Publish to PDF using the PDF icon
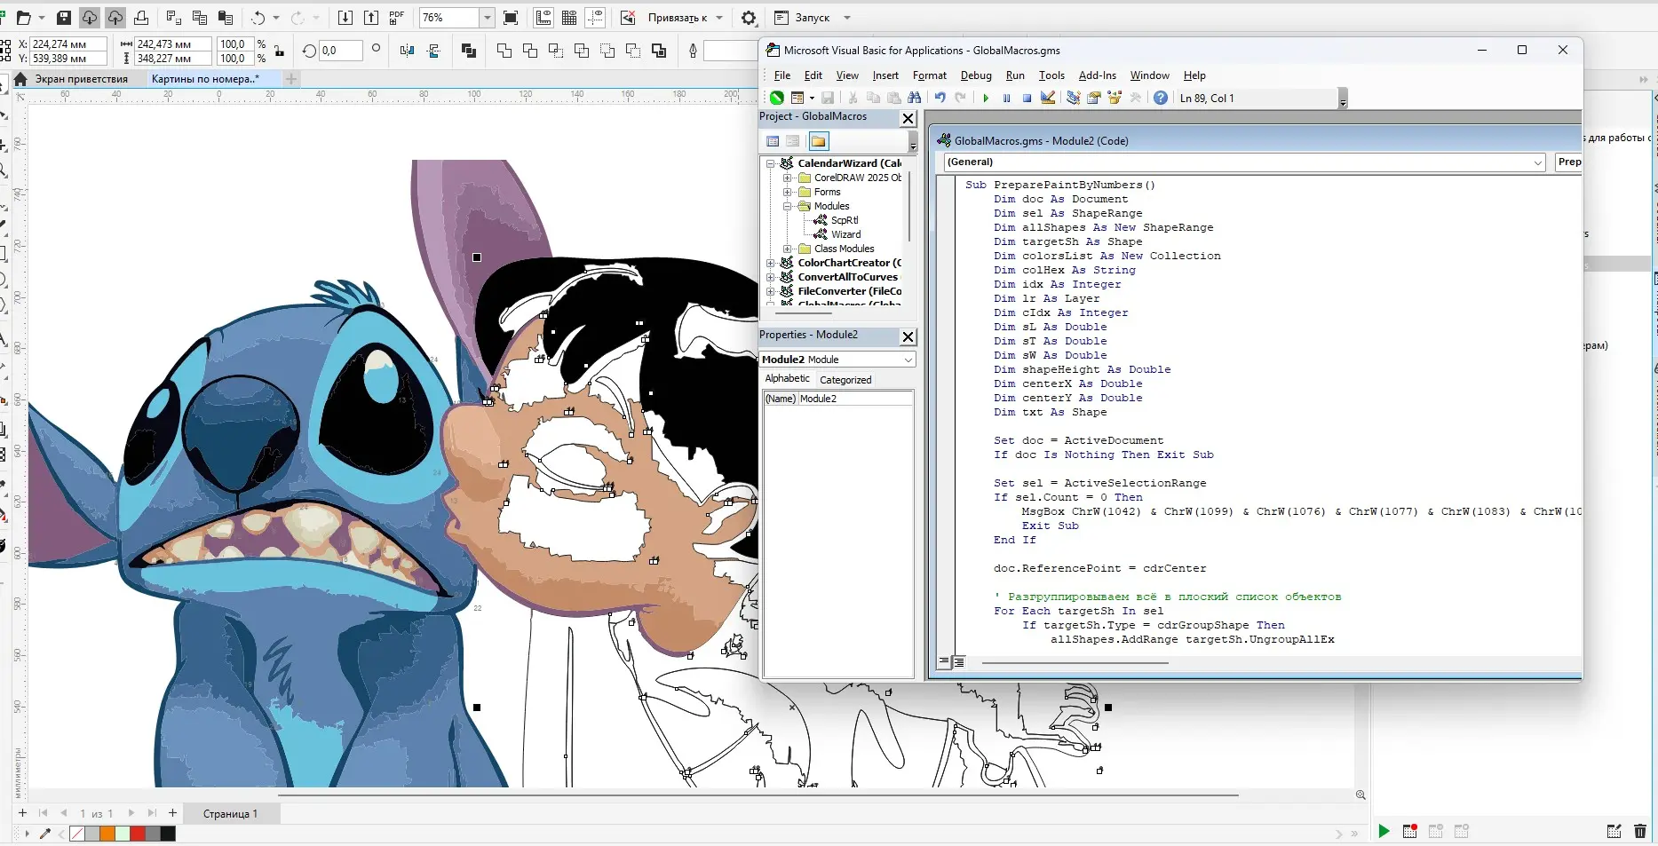Viewport: 1658px width, 846px height. [397, 18]
